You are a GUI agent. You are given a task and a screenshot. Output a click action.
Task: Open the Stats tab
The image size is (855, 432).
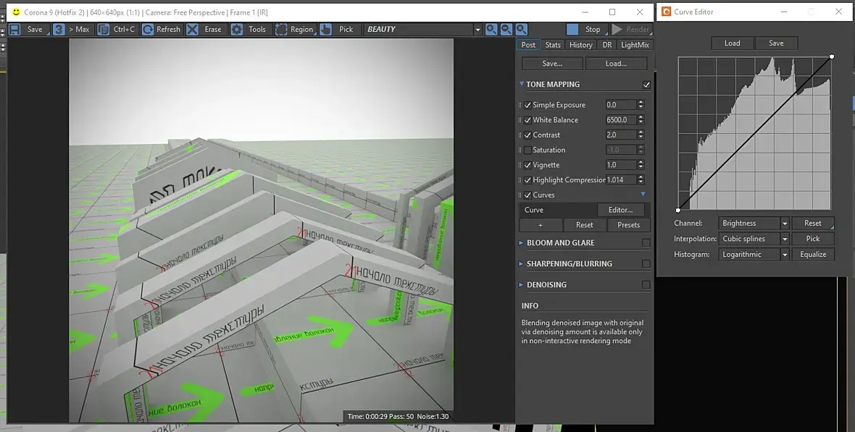[x=553, y=45]
